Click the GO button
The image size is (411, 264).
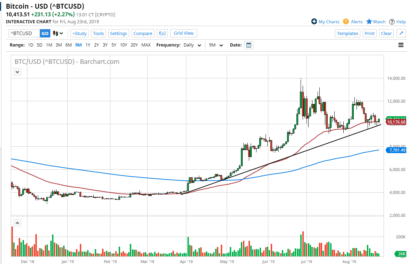click(x=45, y=33)
